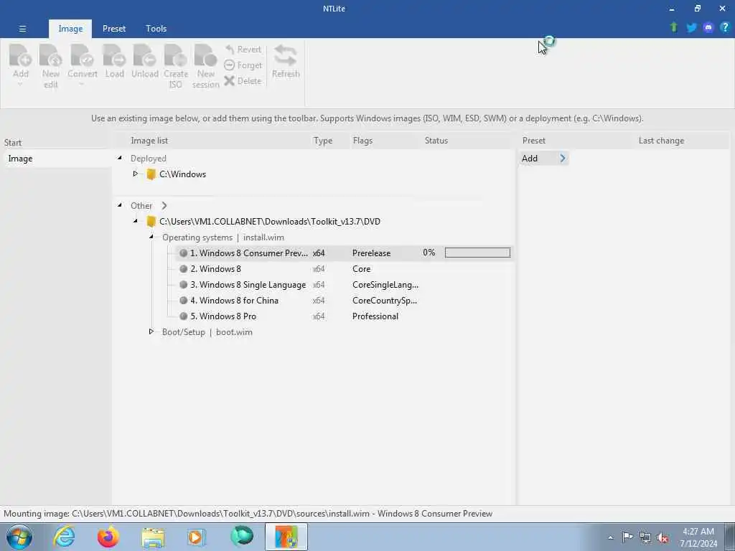Open the Help question mark icon

725,28
